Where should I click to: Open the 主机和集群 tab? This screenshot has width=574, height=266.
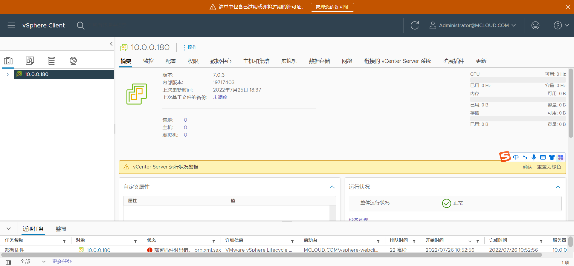(x=256, y=61)
